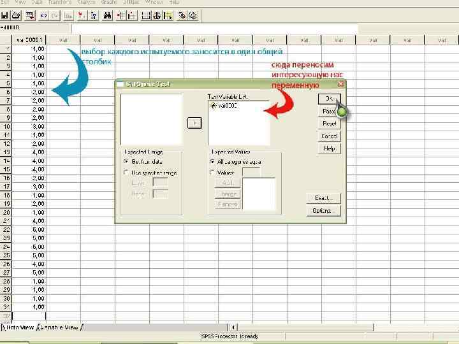The width and height of the screenshot is (459, 344).
Task: Click the disabled Change button
Action: pyautogui.click(x=228, y=194)
